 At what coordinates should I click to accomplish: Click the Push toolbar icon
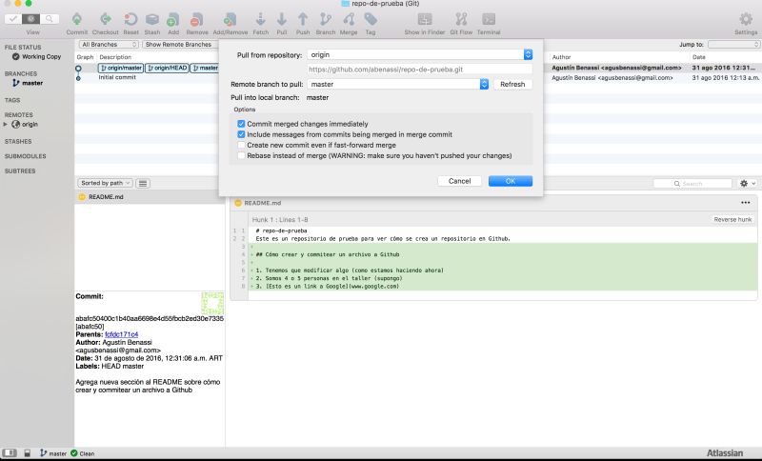tap(303, 20)
